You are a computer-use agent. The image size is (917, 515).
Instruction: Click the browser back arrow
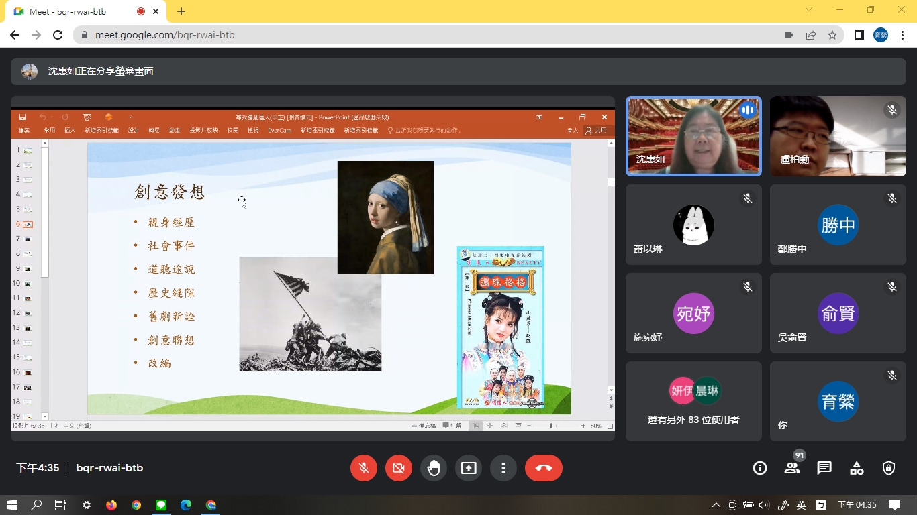pyautogui.click(x=15, y=35)
